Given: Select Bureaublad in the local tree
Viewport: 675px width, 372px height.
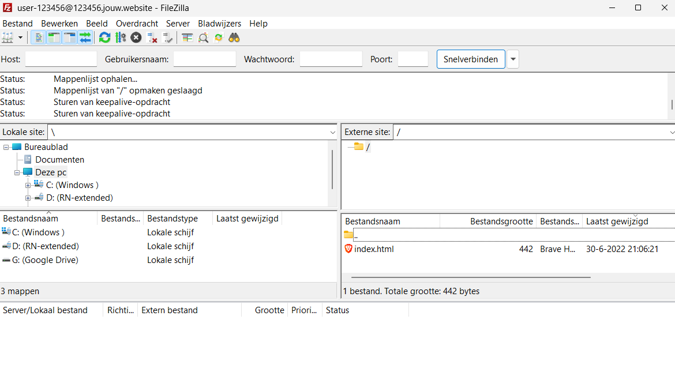Looking at the screenshot, I should (x=46, y=147).
